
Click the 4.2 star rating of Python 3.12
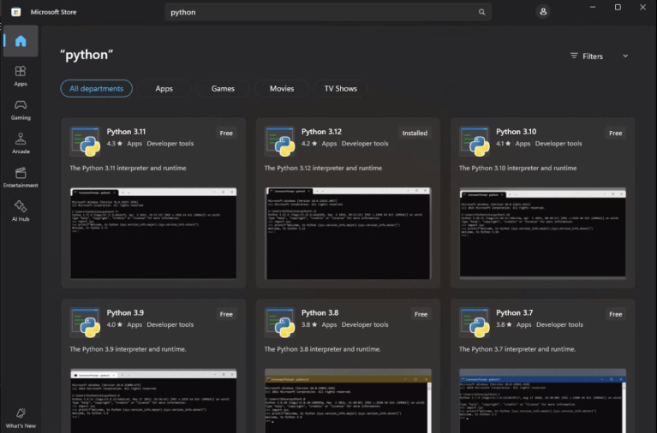click(x=309, y=143)
